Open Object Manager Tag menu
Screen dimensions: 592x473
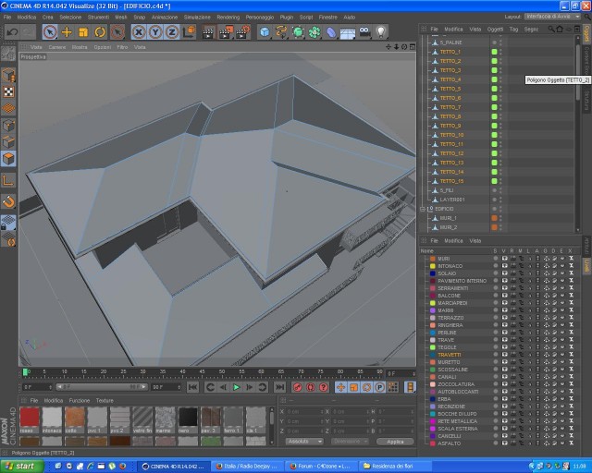tap(513, 29)
